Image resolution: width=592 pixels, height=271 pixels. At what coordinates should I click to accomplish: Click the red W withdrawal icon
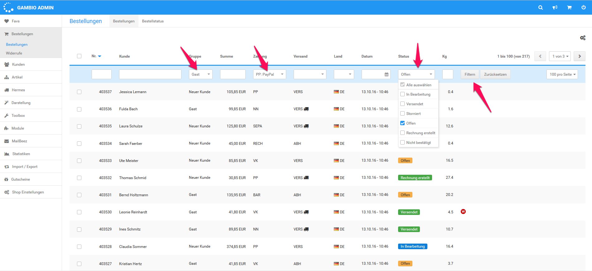(463, 212)
